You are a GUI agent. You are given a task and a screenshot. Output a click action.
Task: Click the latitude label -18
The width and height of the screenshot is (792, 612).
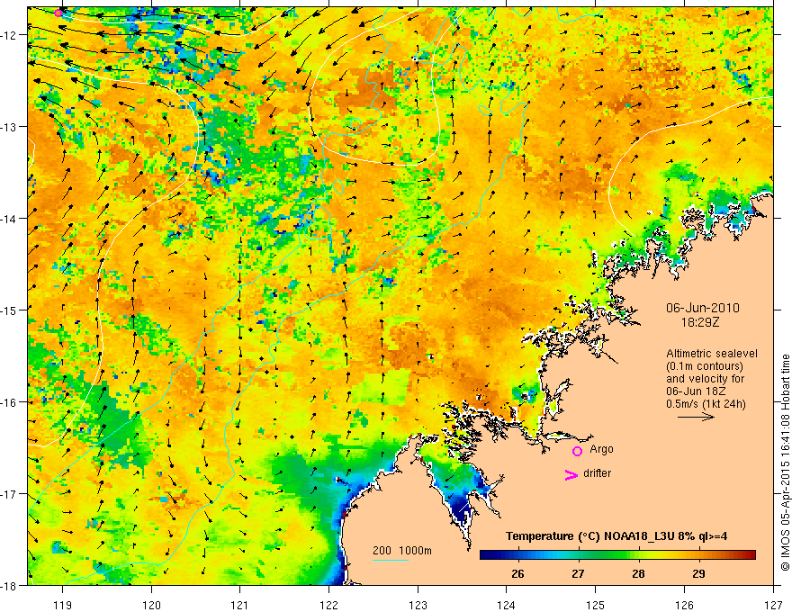click(x=9, y=585)
